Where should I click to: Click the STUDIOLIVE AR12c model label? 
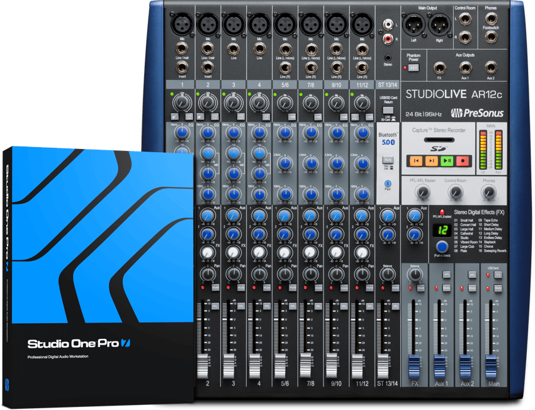(x=454, y=94)
